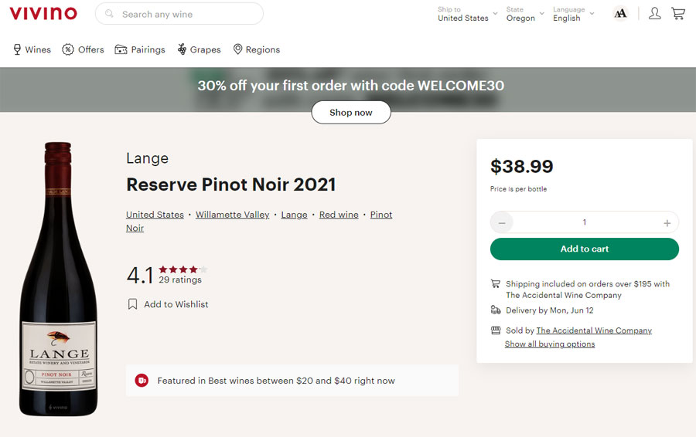Click the AA text size icon

tap(620, 14)
